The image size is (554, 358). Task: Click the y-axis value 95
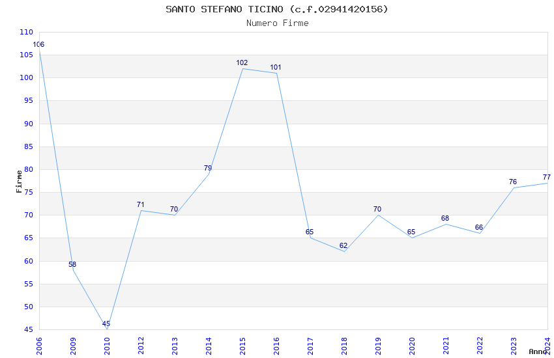tap(29, 100)
